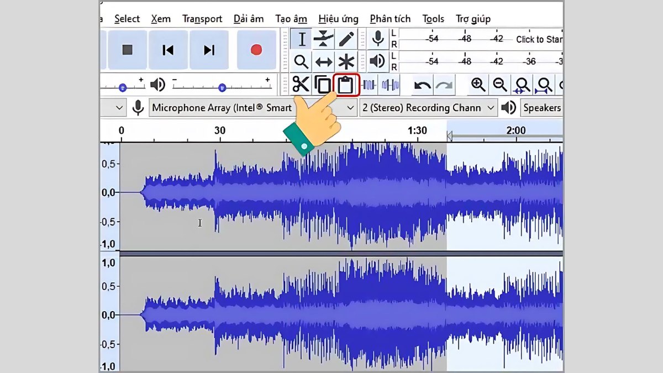Click the Redo arrow
663x373 pixels.
444,86
